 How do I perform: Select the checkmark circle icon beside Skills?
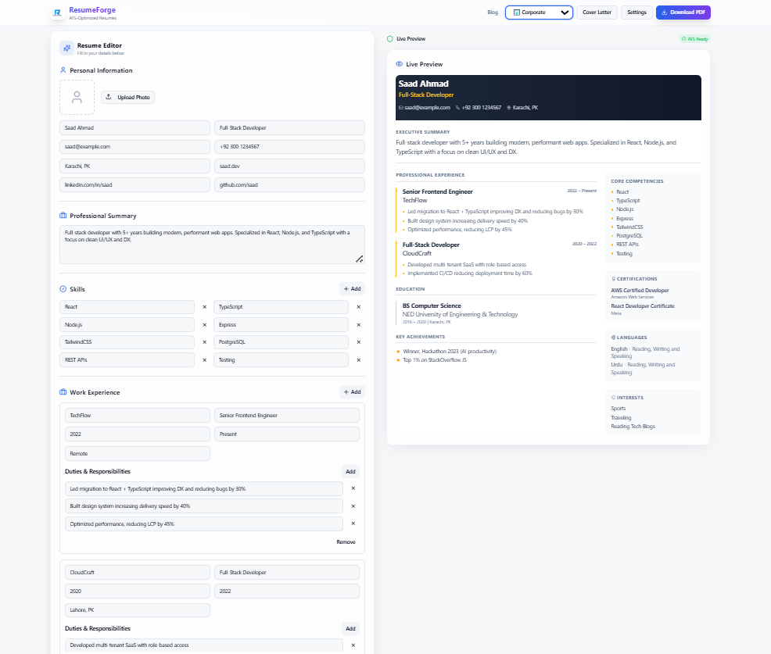click(62, 288)
